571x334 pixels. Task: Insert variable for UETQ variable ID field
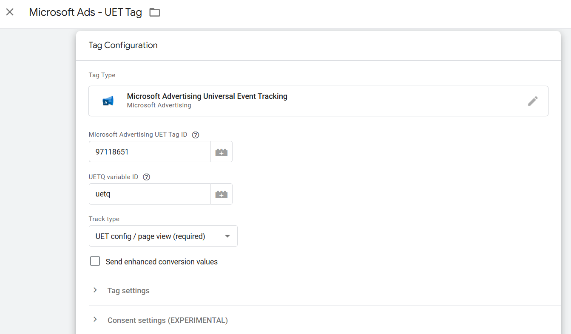coord(222,194)
